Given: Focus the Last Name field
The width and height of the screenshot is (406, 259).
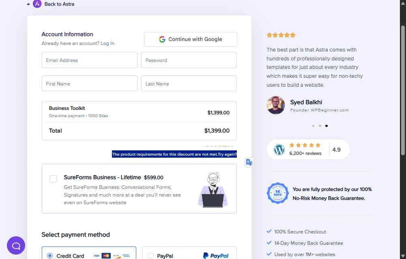Looking at the screenshot, I should 189,83.
